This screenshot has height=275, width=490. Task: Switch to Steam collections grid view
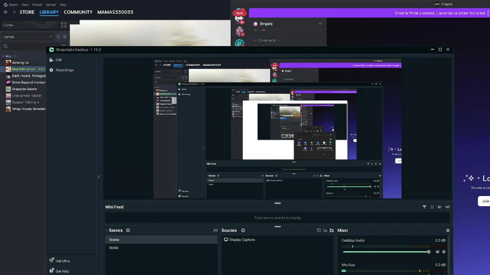tap(64, 25)
